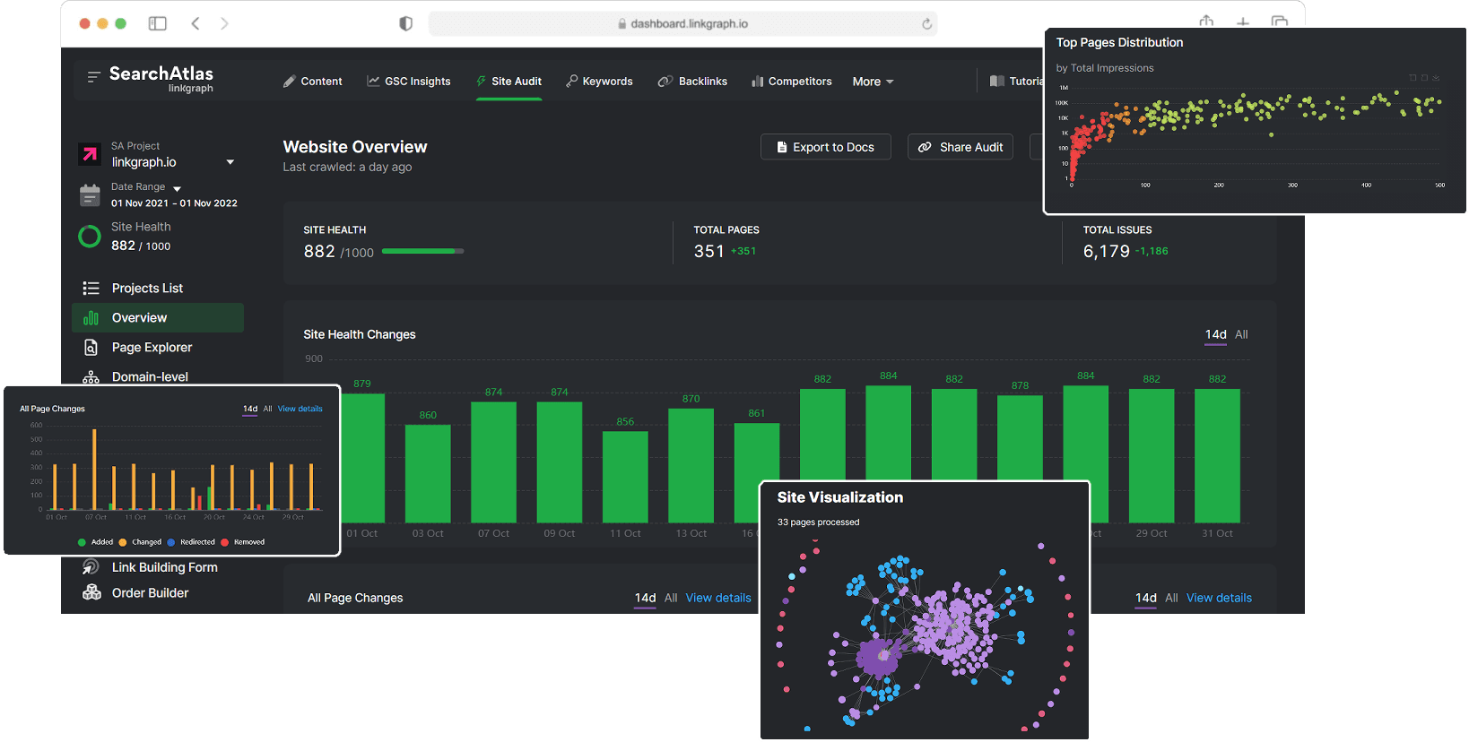Click the Site Health progress bar
1469x742 pixels.
(x=422, y=252)
